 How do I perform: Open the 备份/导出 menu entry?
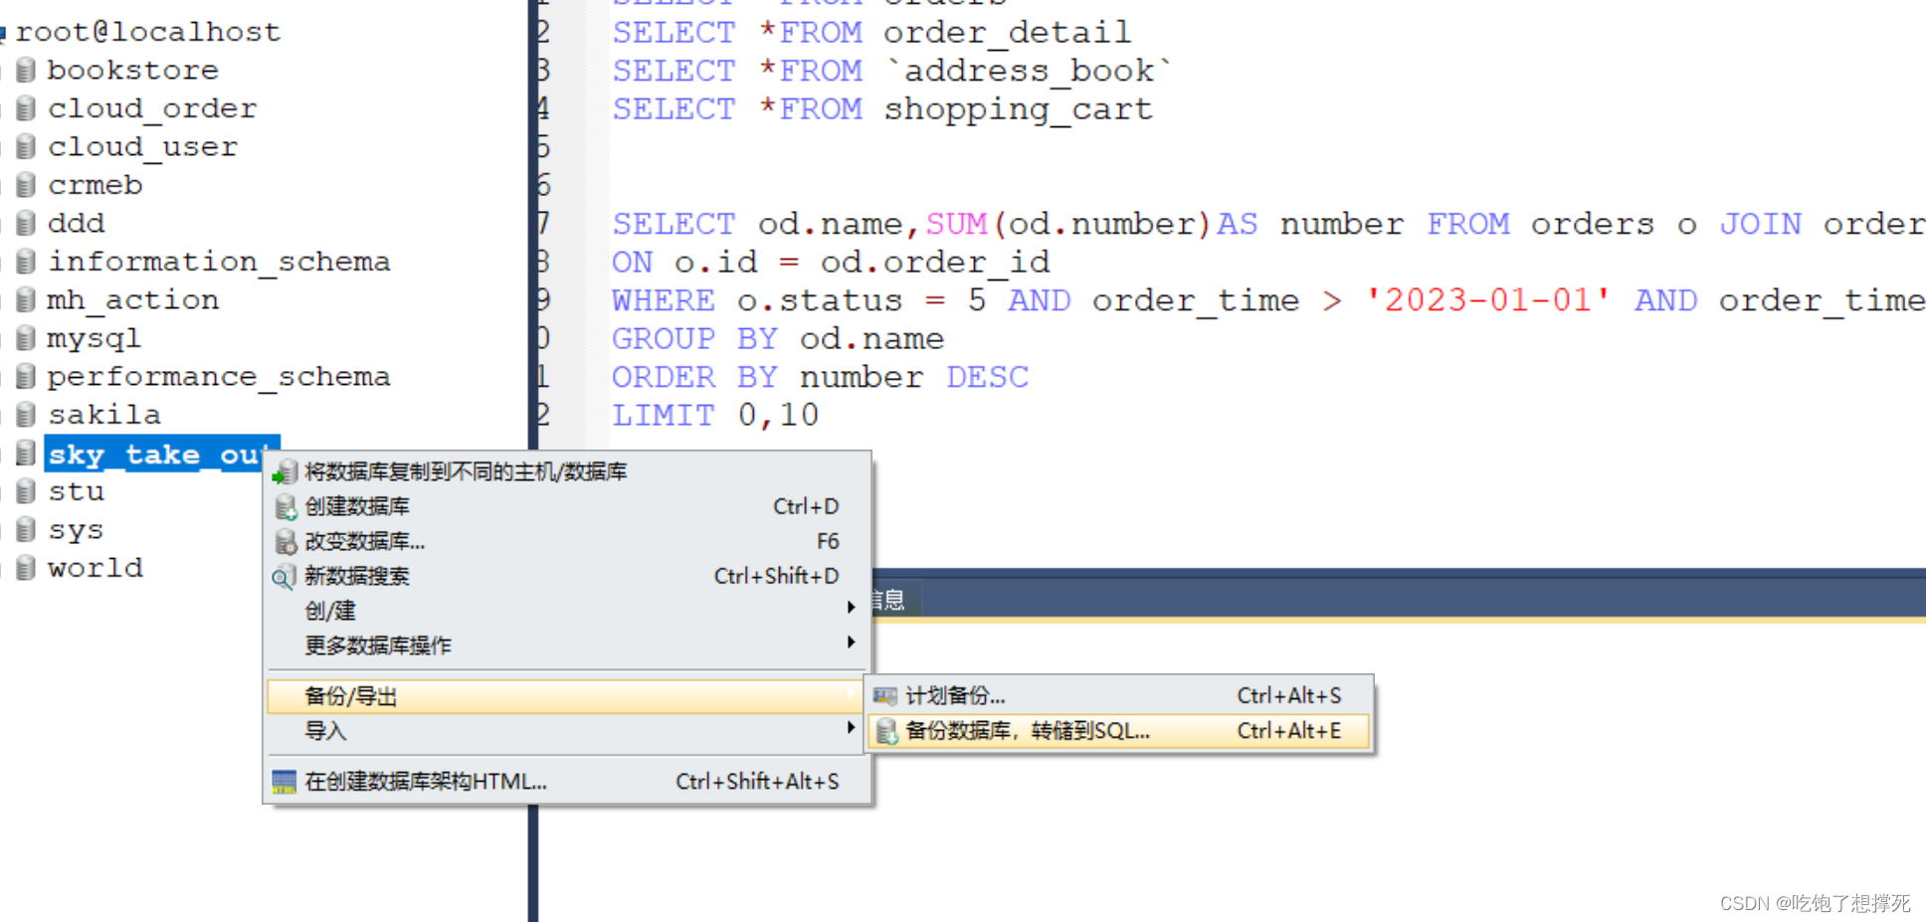[x=351, y=697]
